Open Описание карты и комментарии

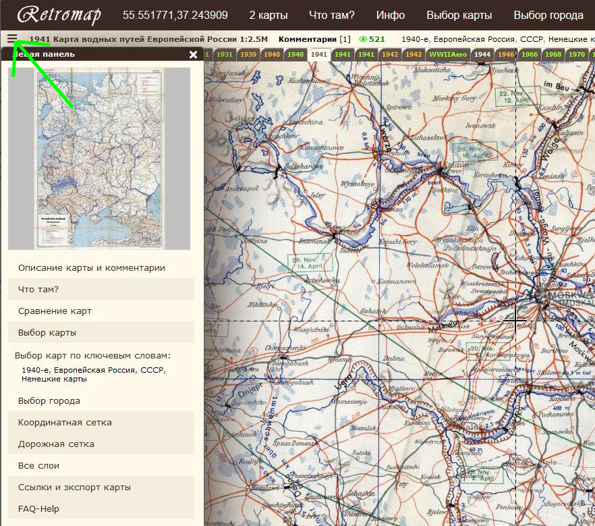(92, 268)
